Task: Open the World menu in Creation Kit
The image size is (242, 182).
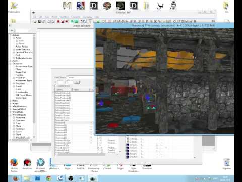Action: click(54, 17)
